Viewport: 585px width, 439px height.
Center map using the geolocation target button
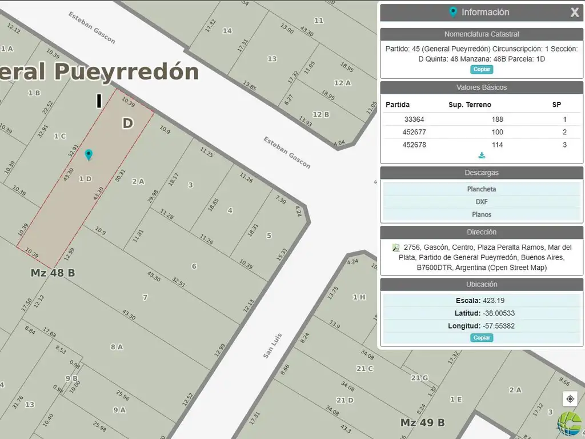click(x=569, y=399)
